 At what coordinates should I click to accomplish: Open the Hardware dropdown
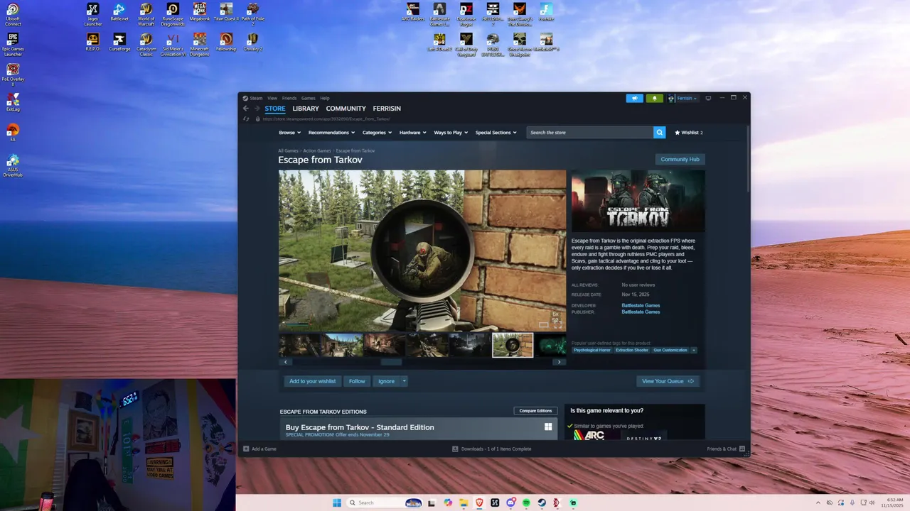tap(412, 133)
